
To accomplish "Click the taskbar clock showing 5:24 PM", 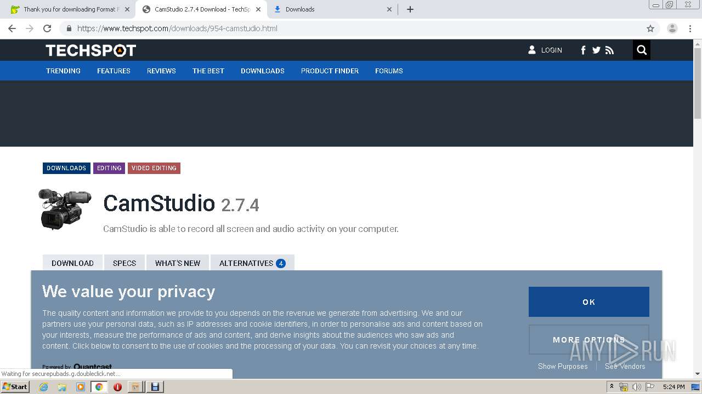I will click(673, 387).
